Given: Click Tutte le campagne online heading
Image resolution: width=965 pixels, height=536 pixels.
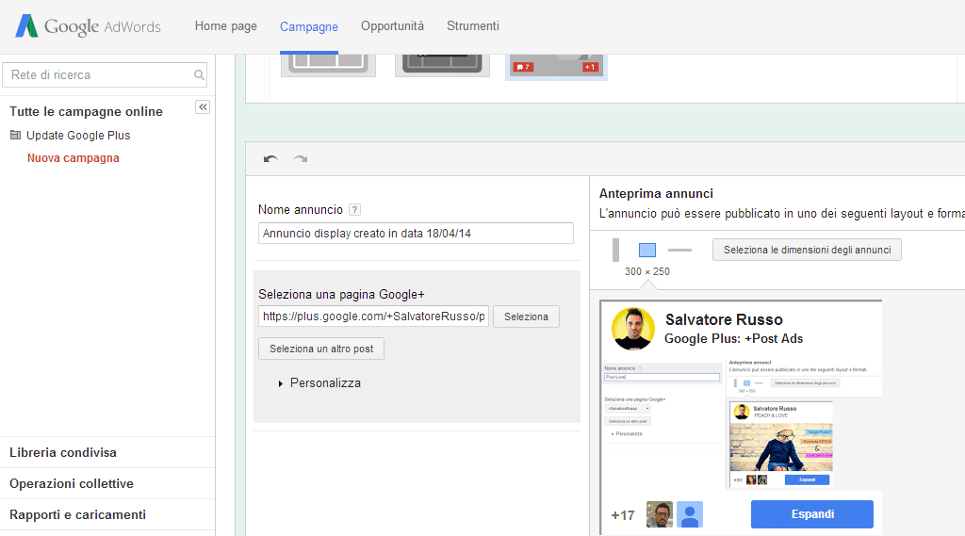Looking at the screenshot, I should coord(86,111).
